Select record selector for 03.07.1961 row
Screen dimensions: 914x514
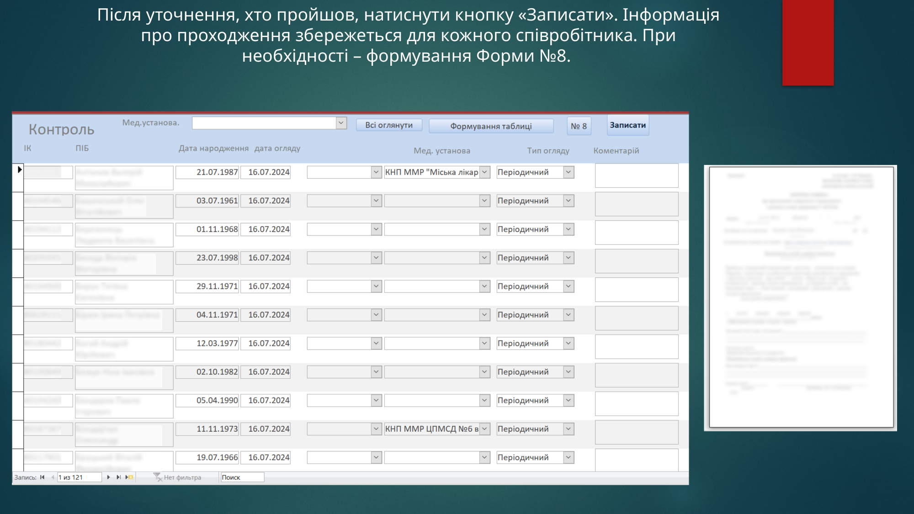[18, 207]
